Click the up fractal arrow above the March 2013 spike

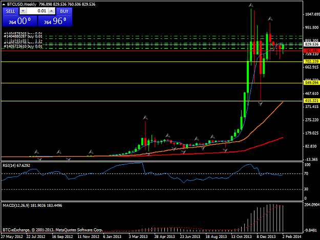pyautogui.click(x=145, y=118)
